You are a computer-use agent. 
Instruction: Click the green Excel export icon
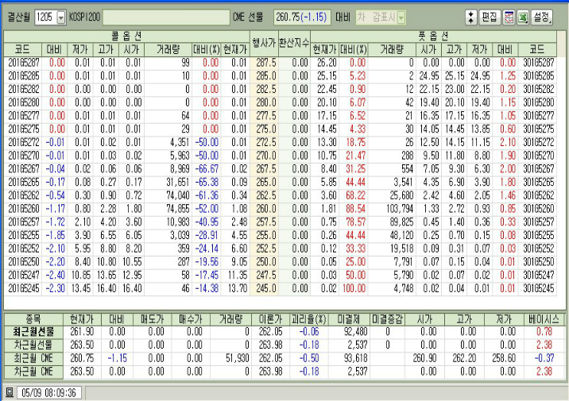pos(523,17)
